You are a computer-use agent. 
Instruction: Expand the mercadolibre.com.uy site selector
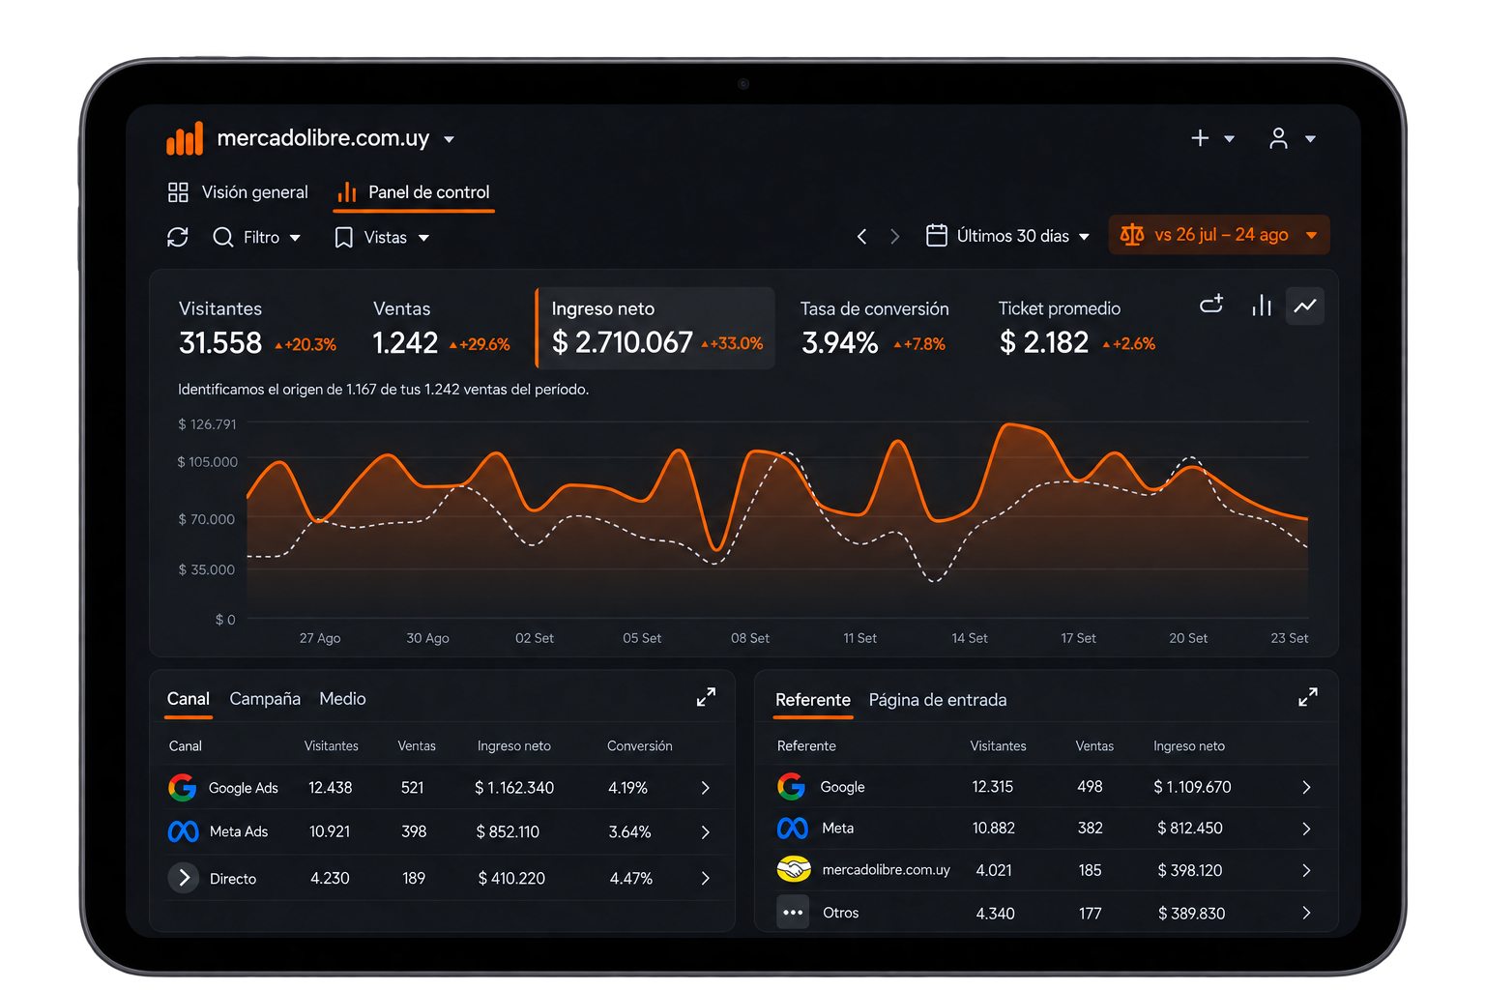pos(449,139)
